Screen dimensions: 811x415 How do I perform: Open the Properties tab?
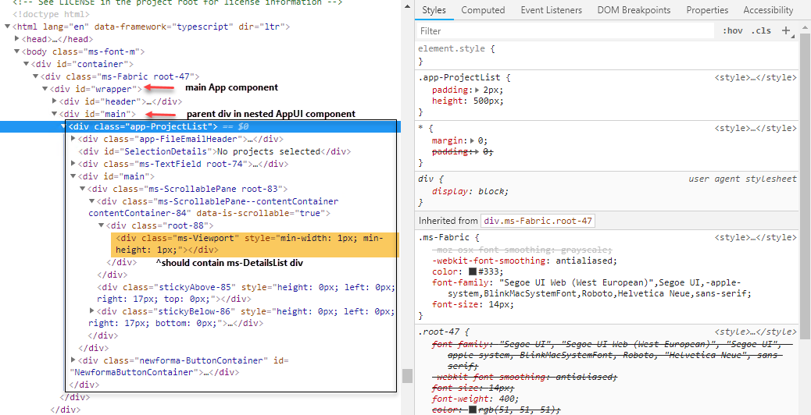(x=707, y=10)
